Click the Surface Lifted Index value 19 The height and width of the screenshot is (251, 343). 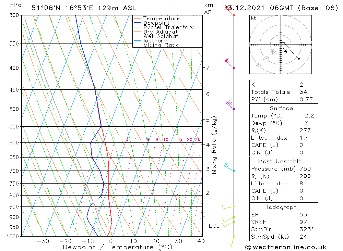click(x=303, y=138)
